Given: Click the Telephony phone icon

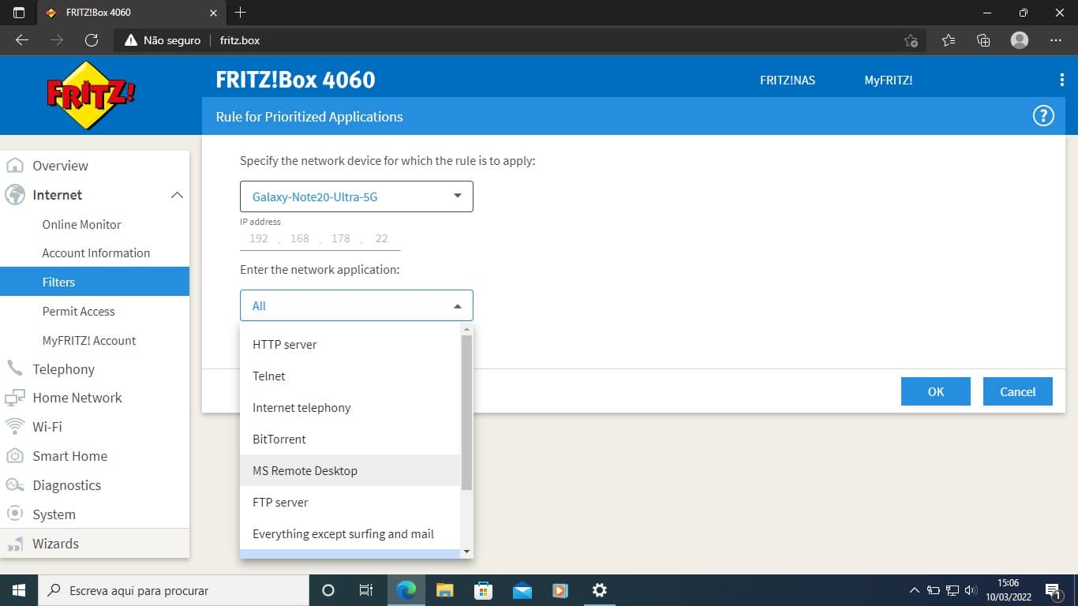Looking at the screenshot, I should (x=14, y=368).
